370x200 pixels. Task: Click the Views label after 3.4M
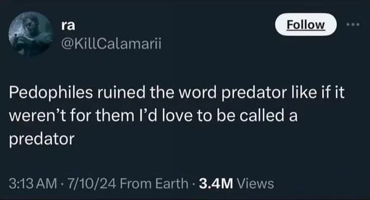[x=256, y=184]
